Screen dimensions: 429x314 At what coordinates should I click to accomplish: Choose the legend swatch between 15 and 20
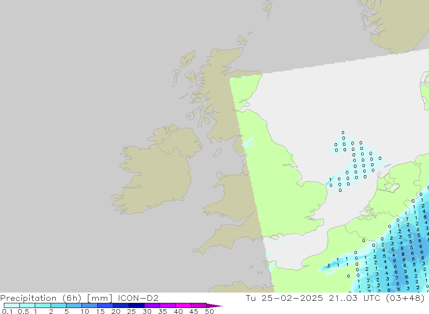point(106,305)
